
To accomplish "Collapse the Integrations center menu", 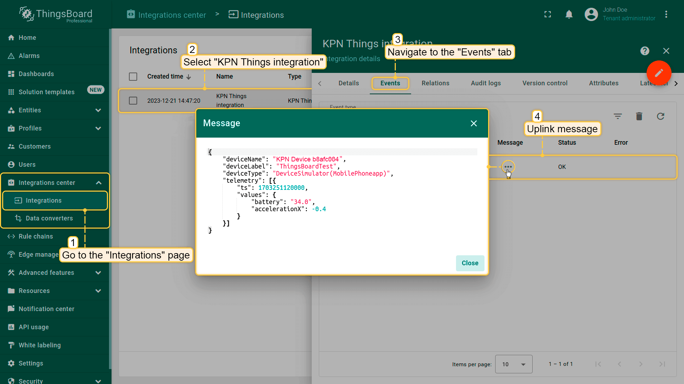I will point(99,183).
